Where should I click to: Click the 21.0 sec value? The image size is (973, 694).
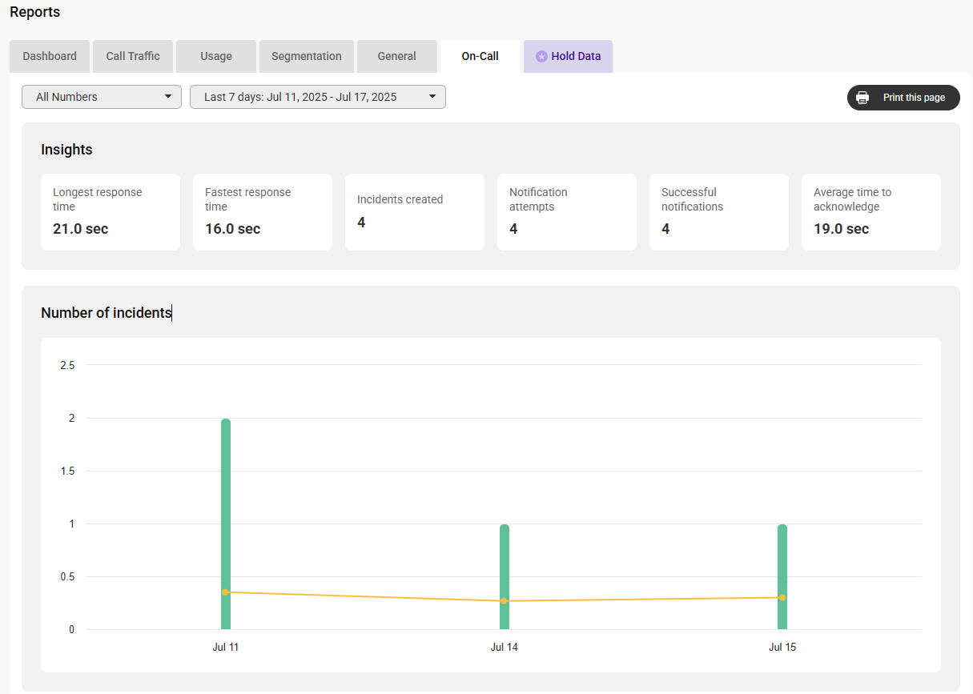[80, 229]
